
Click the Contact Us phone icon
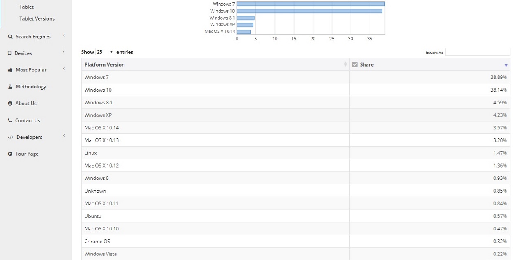tap(10, 120)
